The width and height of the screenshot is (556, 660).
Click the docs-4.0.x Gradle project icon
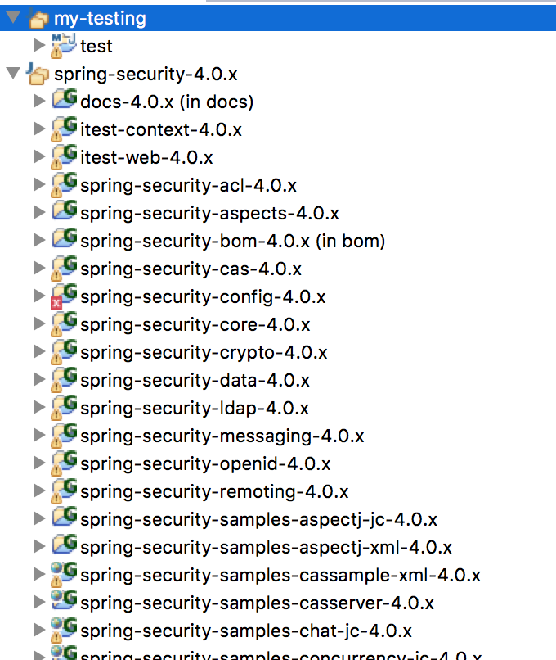[x=64, y=102]
